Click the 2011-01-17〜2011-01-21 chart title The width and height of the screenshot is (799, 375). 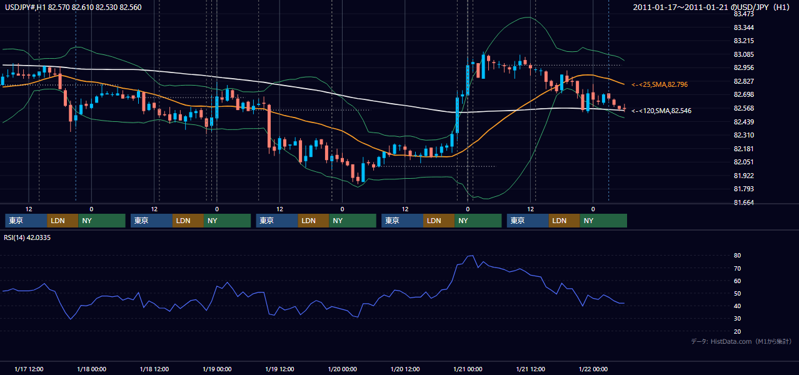coord(712,7)
